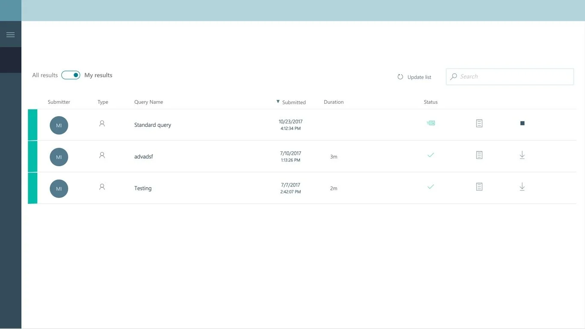Click the Update list button
Screen dimensions: 585x329
coord(418,77)
